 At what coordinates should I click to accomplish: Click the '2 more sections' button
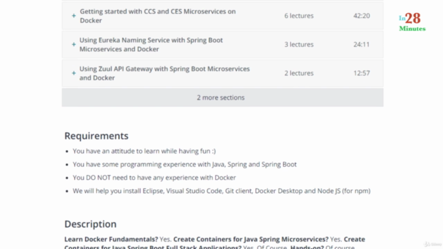click(x=222, y=98)
